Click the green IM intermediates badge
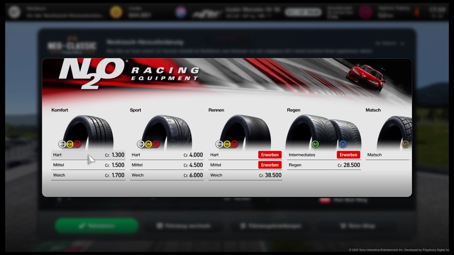This screenshot has height=255, width=454. 315,144
